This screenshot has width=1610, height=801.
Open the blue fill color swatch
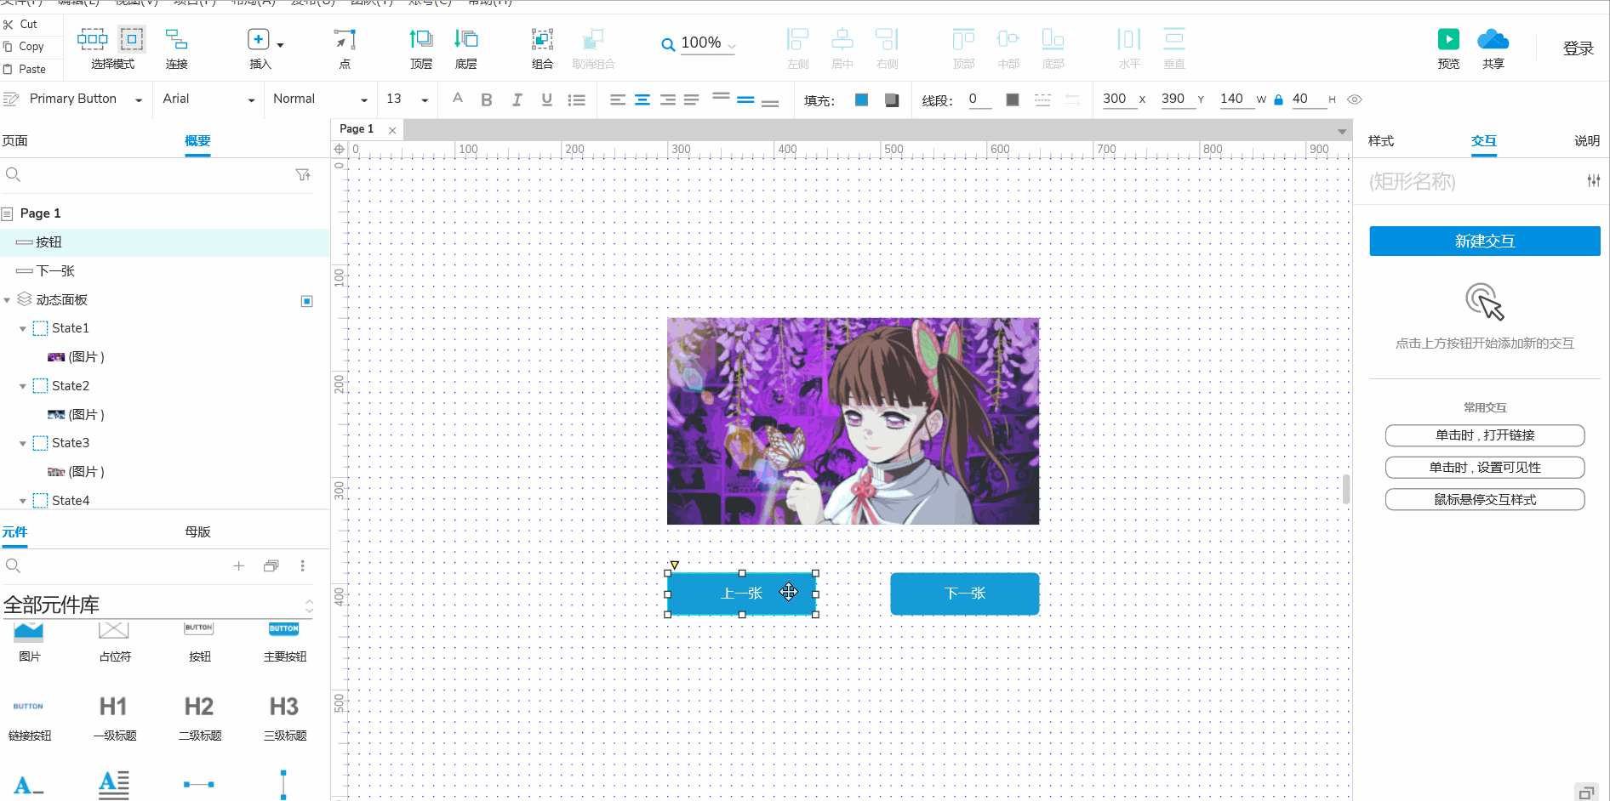(x=861, y=100)
